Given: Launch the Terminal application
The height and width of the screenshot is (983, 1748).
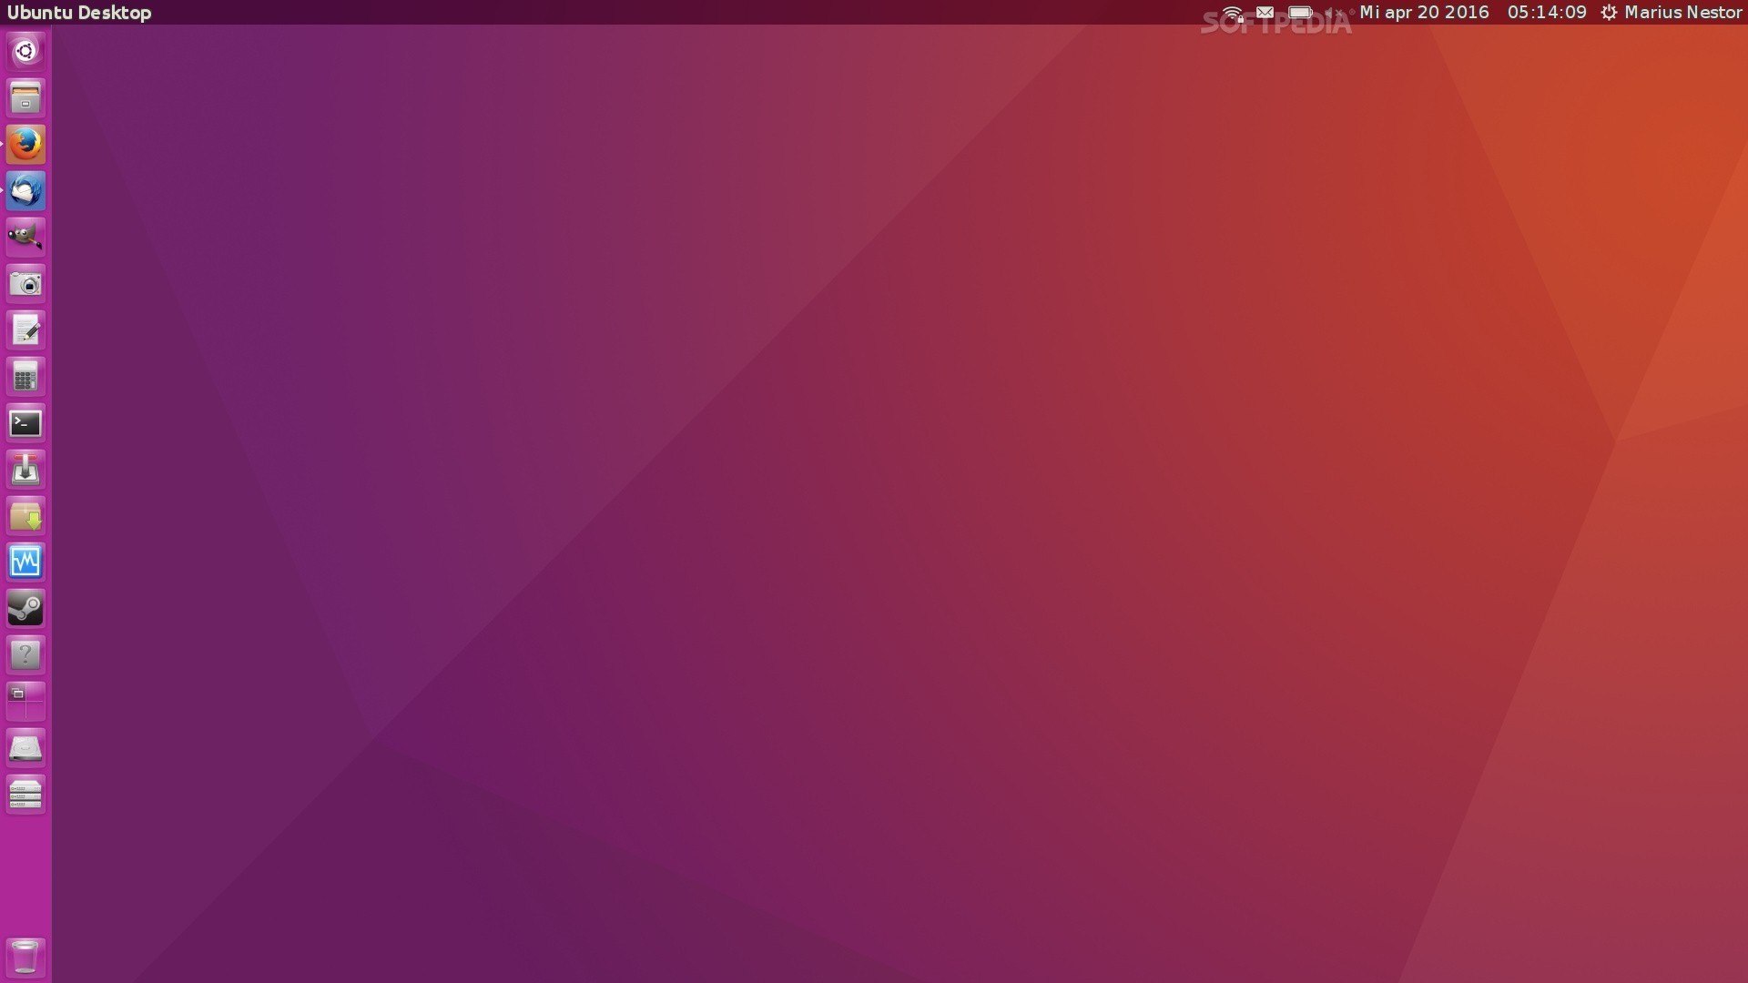Looking at the screenshot, I should point(25,422).
